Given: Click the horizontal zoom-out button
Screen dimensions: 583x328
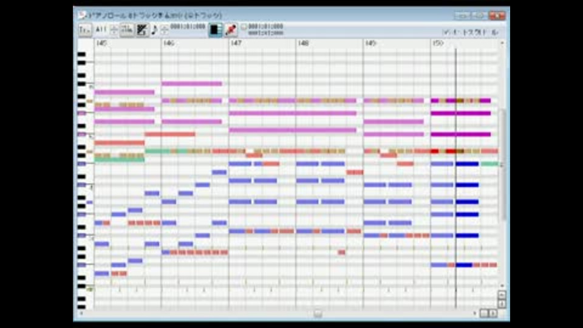Looking at the screenshot, I should coord(484,313).
